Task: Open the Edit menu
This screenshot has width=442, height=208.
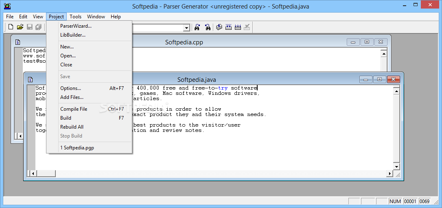Action: point(23,17)
